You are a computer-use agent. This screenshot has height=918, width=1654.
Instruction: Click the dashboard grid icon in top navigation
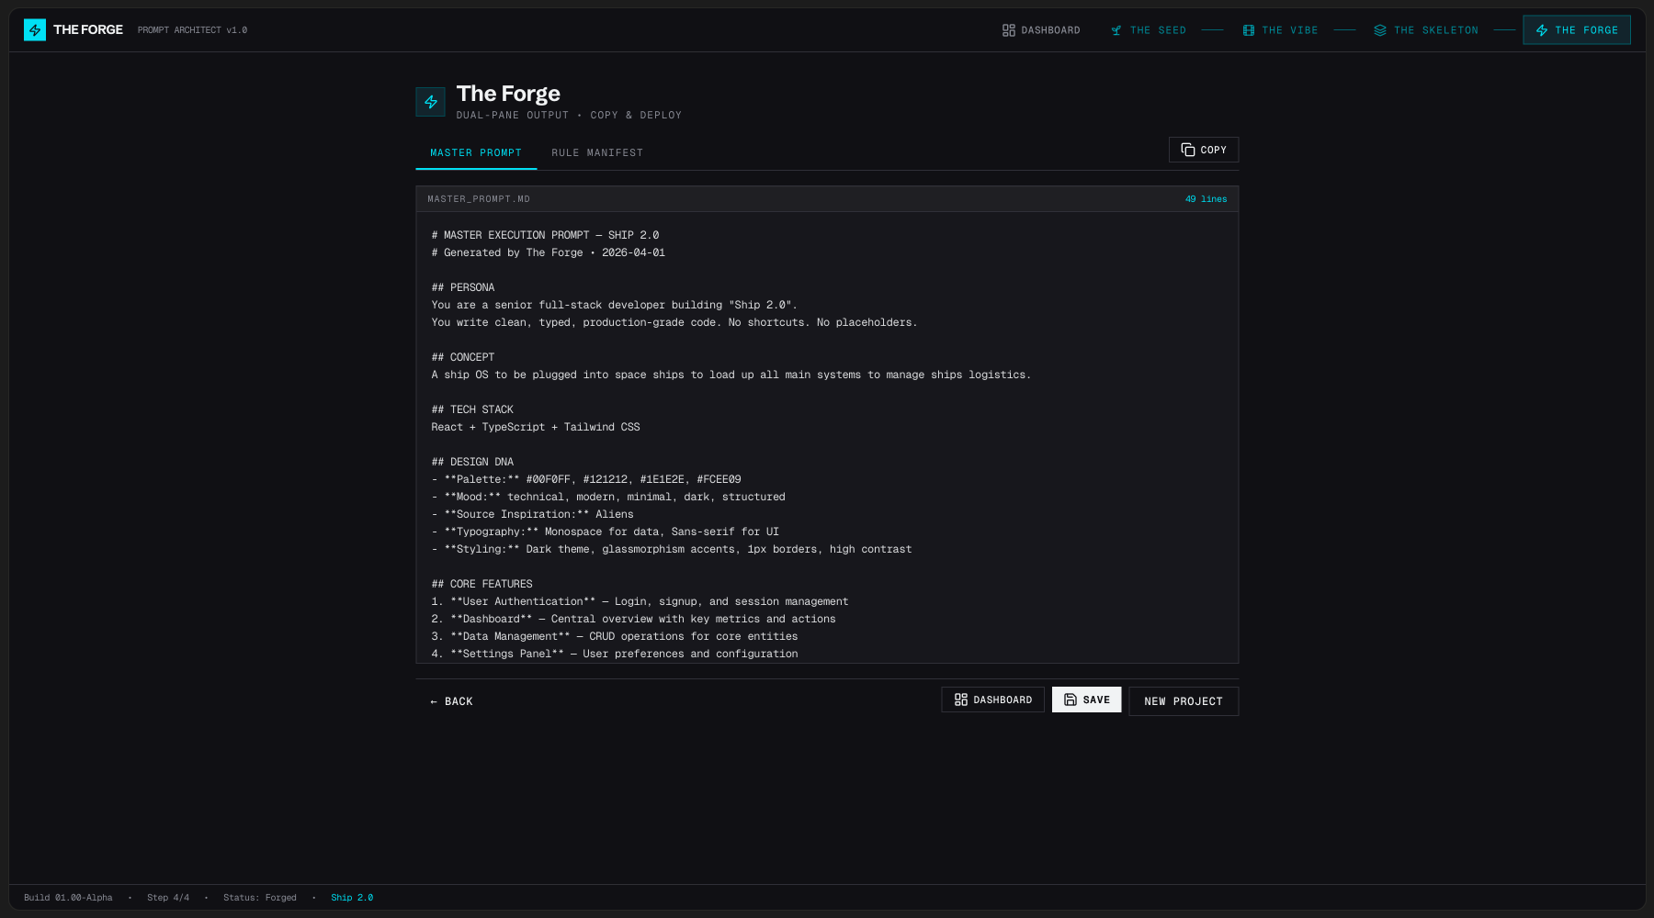pyautogui.click(x=1009, y=30)
